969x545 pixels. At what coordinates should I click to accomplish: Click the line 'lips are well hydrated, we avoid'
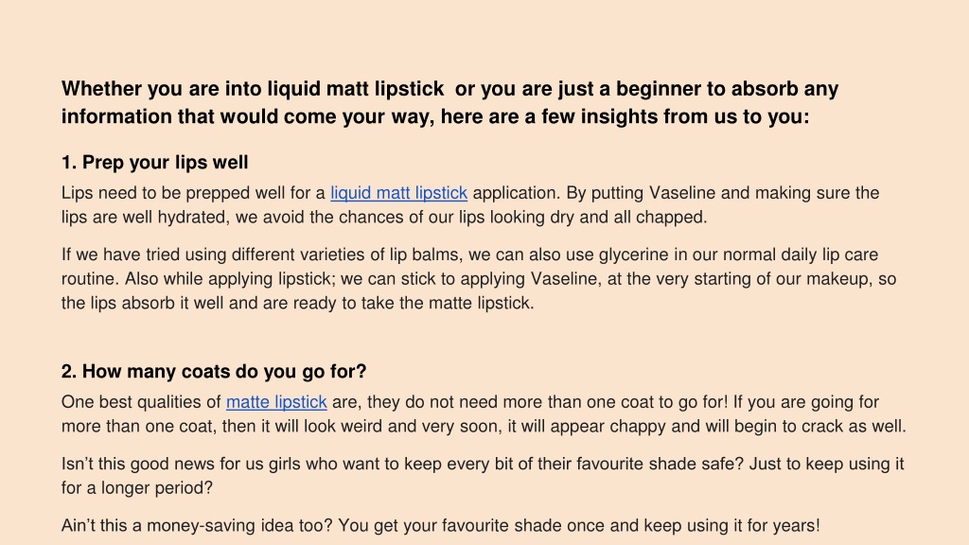(x=384, y=217)
